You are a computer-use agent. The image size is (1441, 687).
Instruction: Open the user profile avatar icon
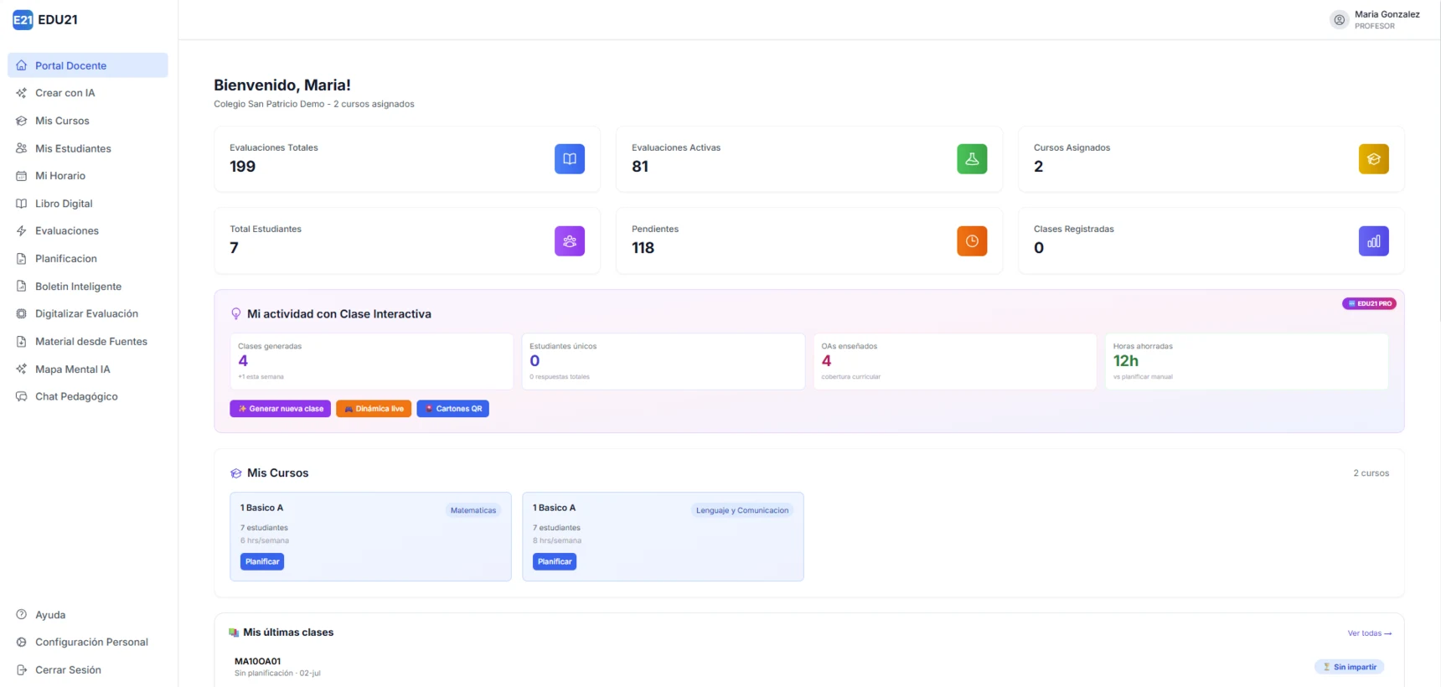pyautogui.click(x=1339, y=20)
